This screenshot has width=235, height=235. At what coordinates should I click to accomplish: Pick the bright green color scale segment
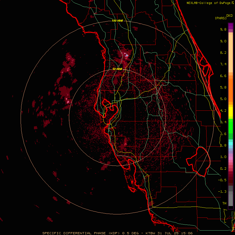coord(231,126)
